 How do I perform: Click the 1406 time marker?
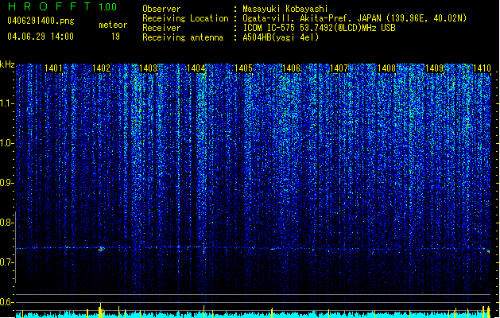[x=291, y=68]
